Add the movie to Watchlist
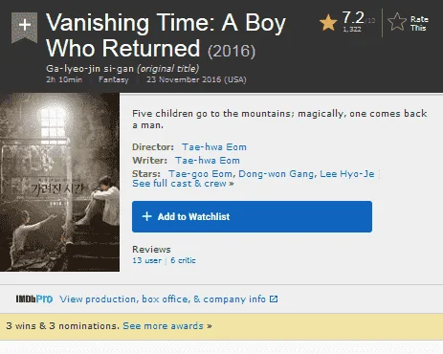443x354 pixels. point(252,216)
